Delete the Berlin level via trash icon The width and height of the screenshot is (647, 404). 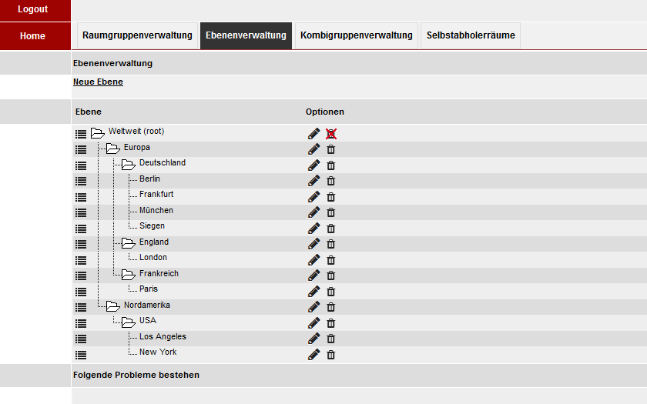(331, 181)
